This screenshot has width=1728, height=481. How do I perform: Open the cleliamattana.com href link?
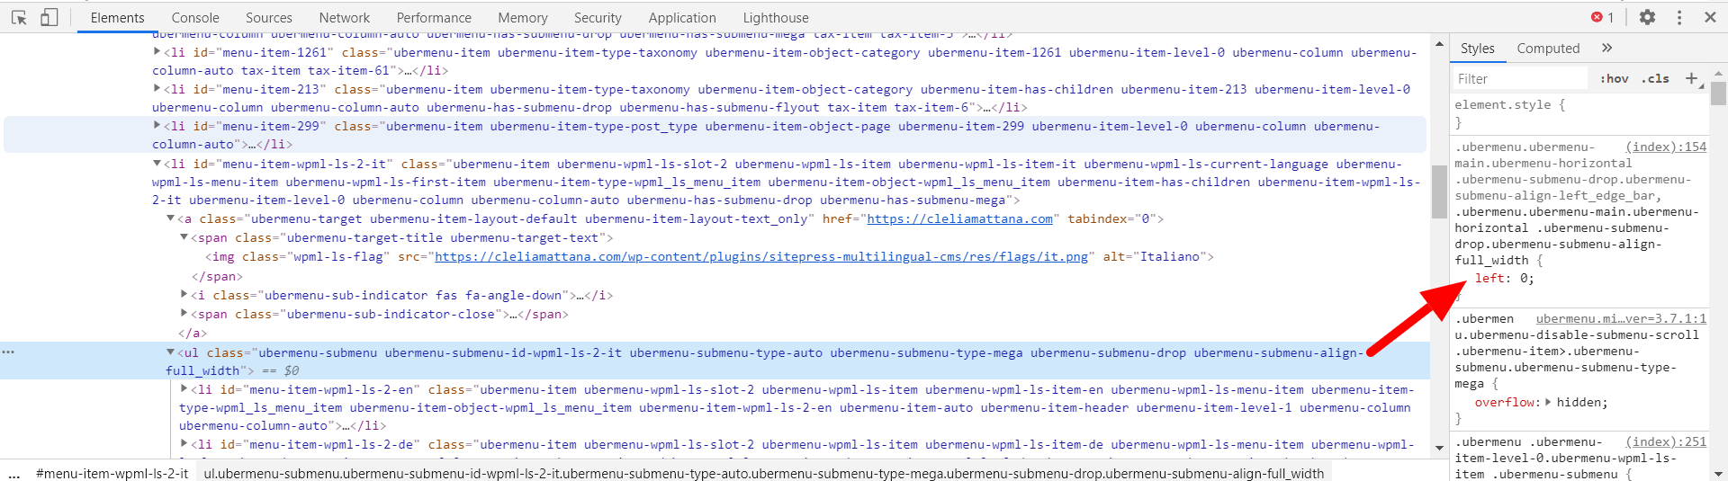(x=959, y=218)
